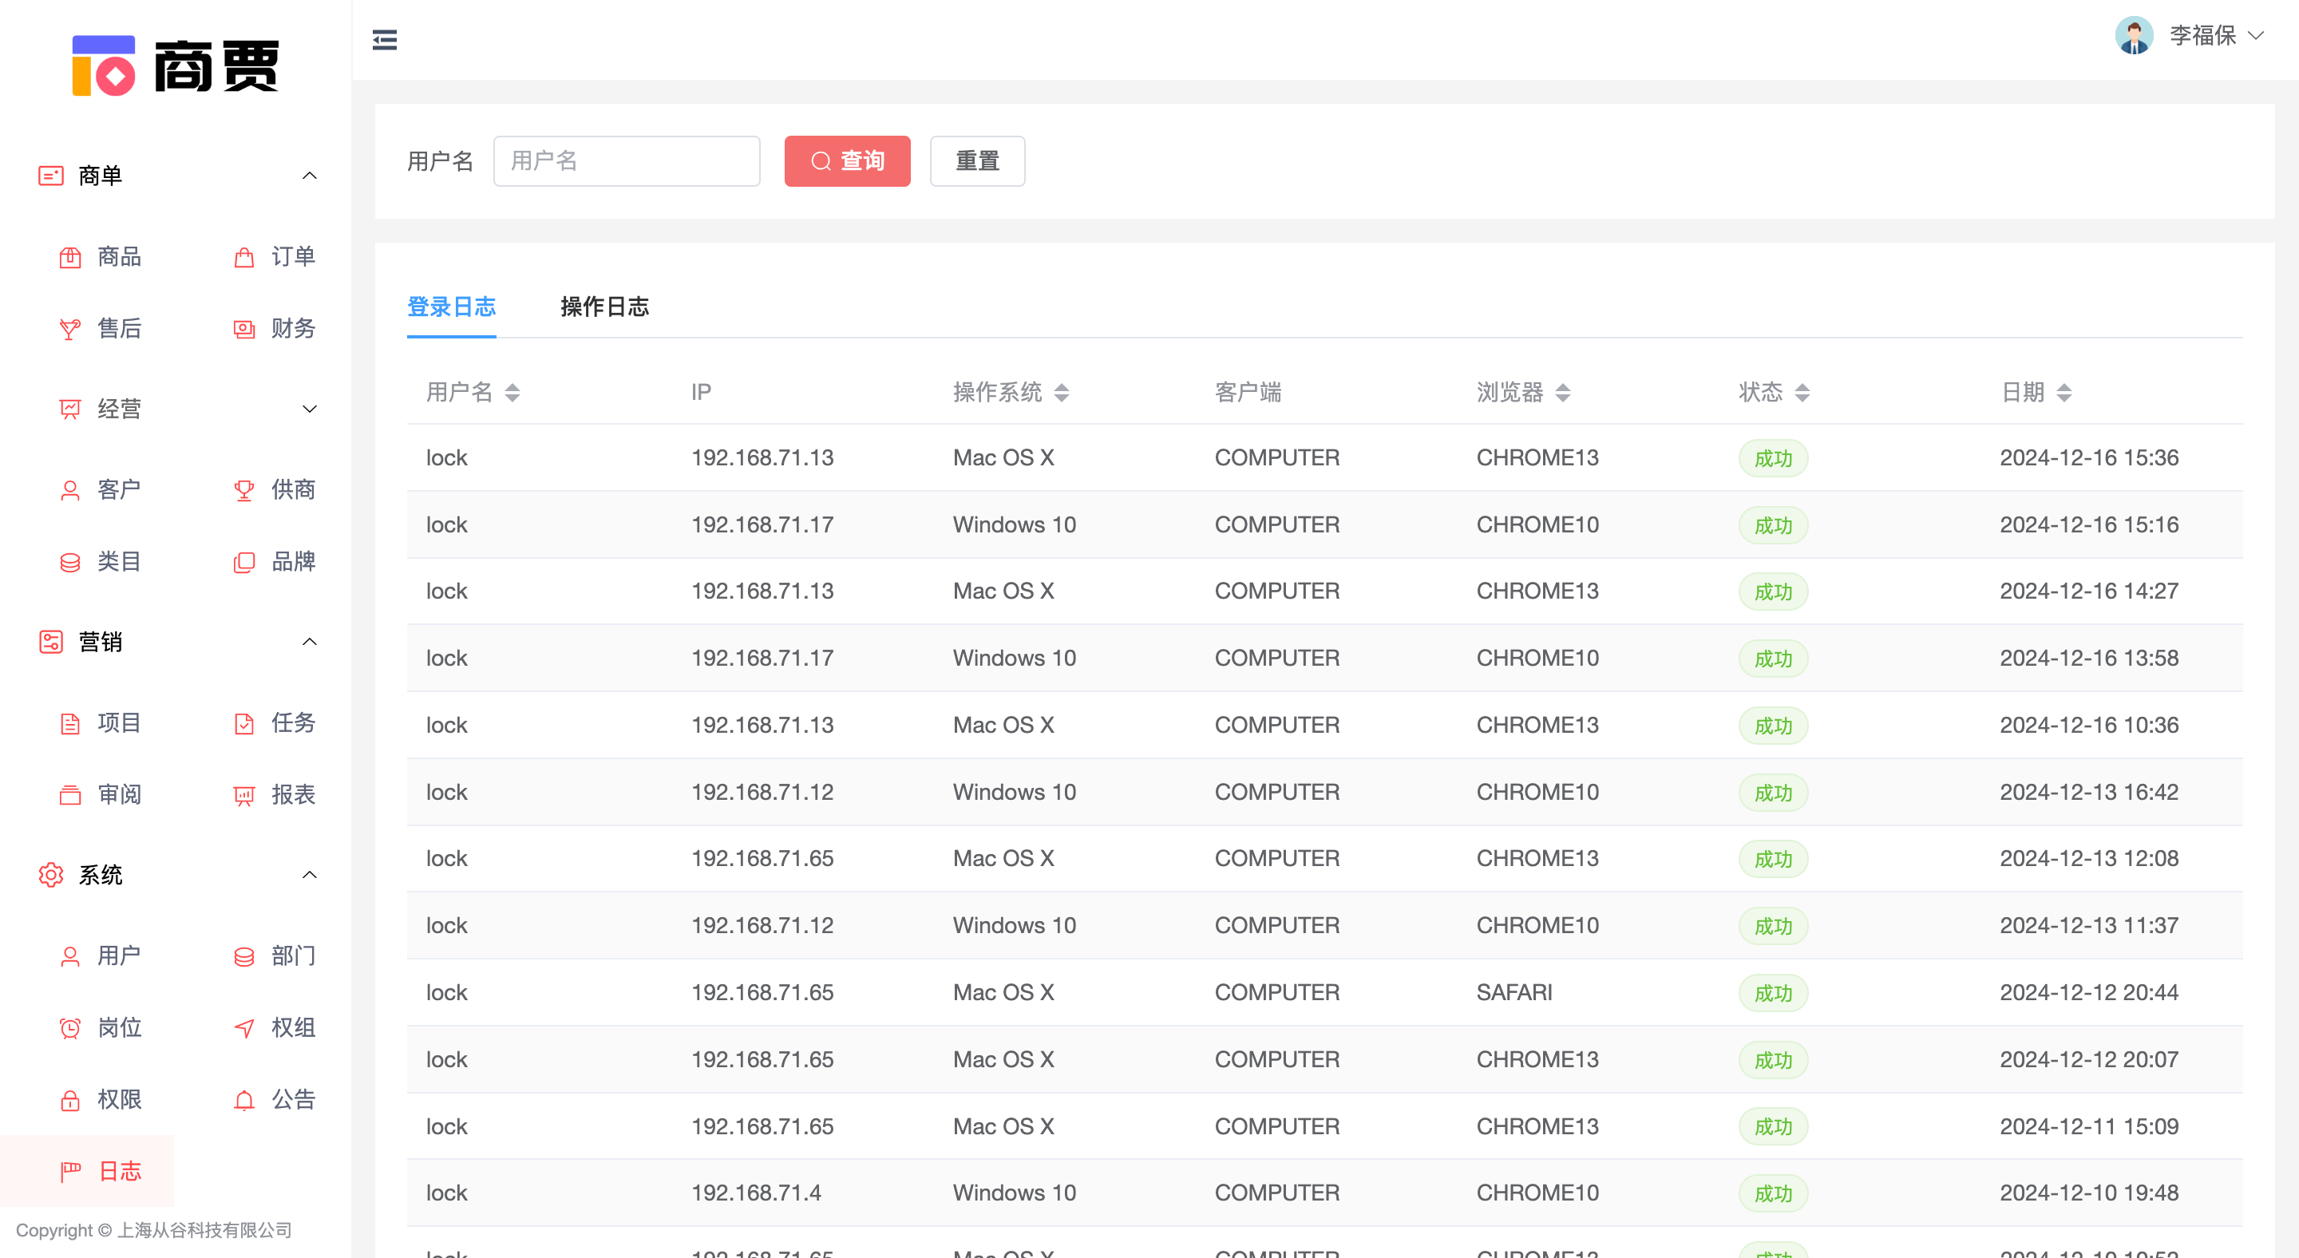Focus the 用户名 search input field

click(626, 160)
